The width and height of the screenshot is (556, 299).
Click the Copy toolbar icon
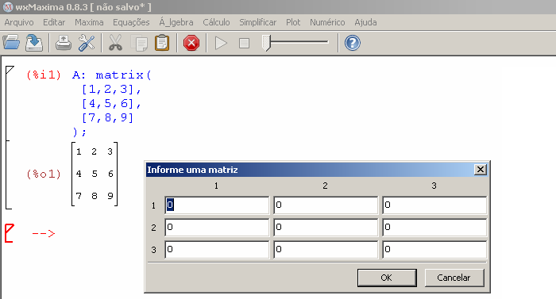tap(139, 43)
